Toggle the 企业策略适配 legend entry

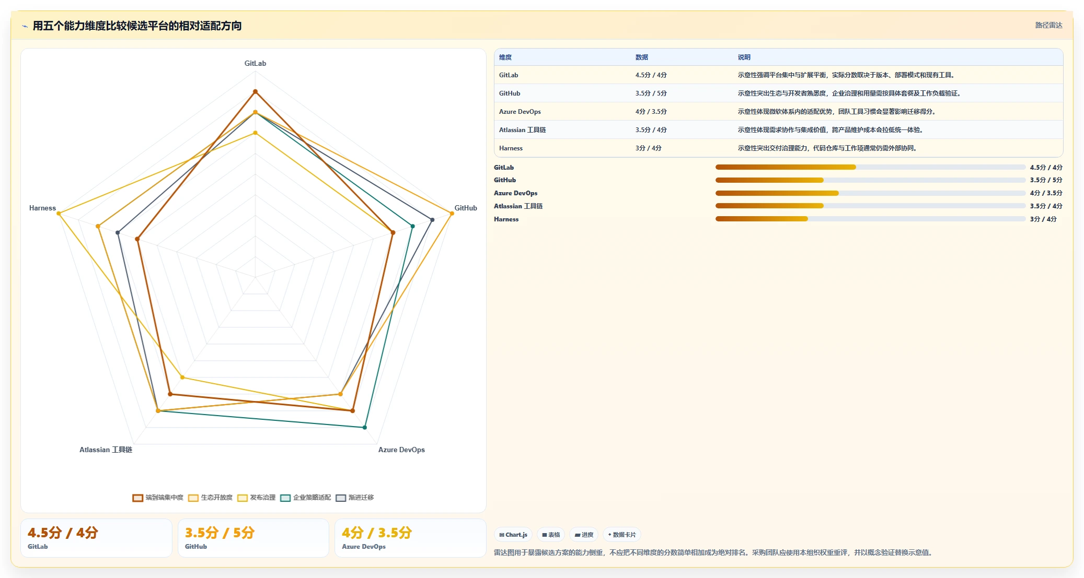pyautogui.click(x=306, y=498)
